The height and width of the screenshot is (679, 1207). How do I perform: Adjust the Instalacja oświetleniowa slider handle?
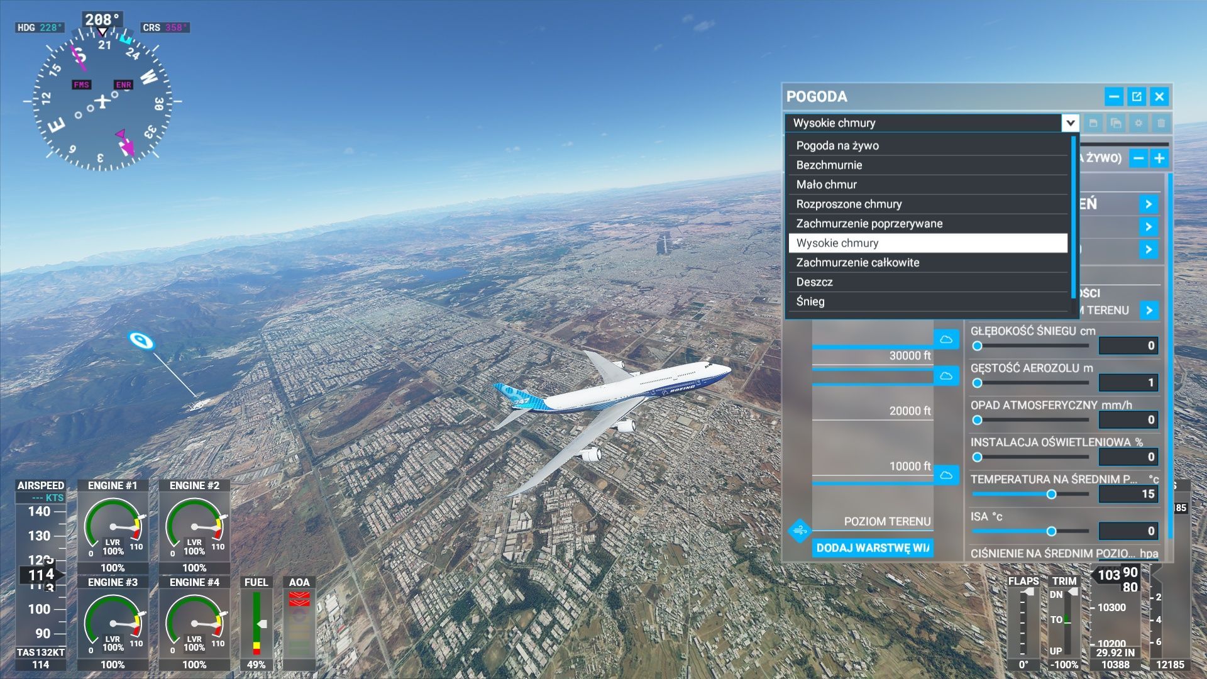(977, 457)
